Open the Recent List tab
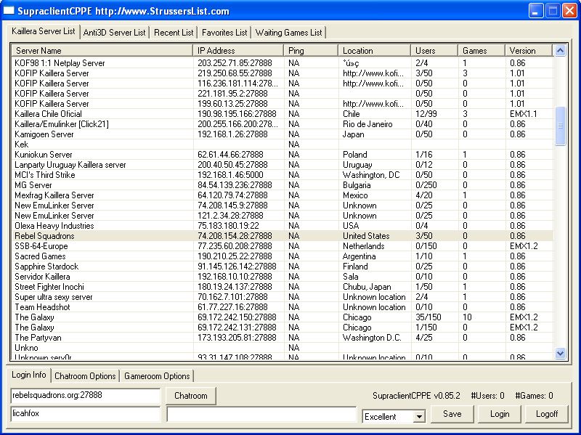The width and height of the screenshot is (581, 435). tap(174, 33)
